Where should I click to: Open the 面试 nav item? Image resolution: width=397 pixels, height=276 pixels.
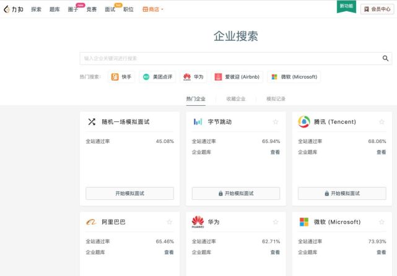pyautogui.click(x=110, y=10)
